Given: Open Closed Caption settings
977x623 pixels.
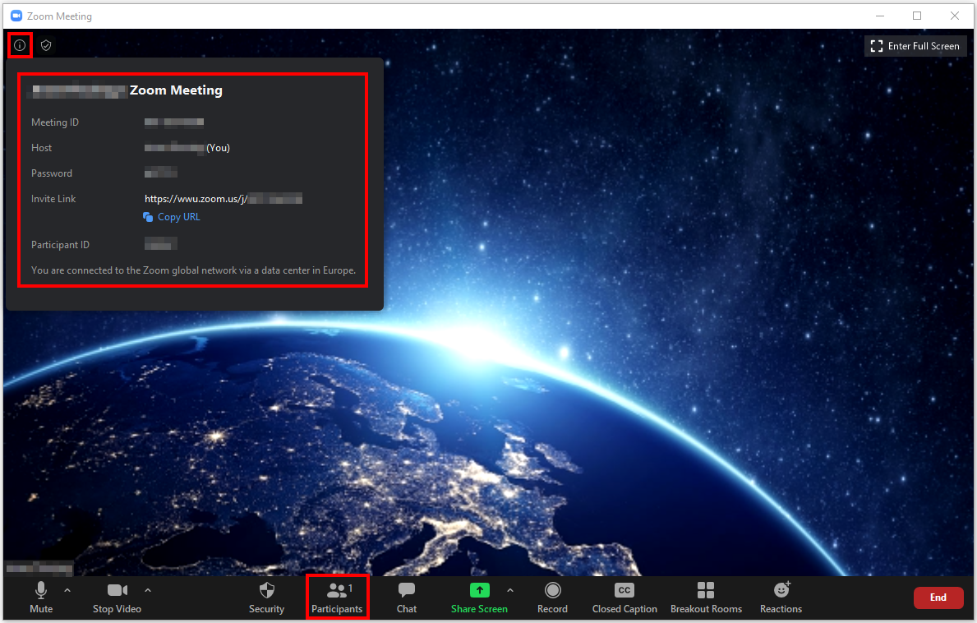Looking at the screenshot, I should 624,598.
